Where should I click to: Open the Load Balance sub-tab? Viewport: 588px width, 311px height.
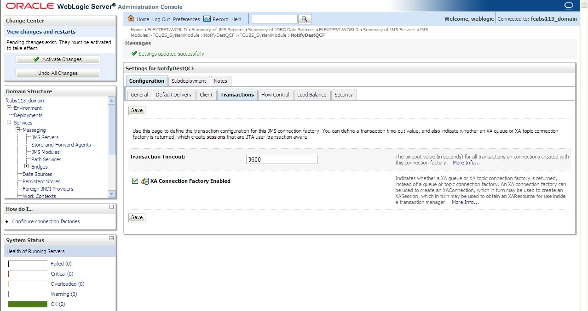[311, 95]
